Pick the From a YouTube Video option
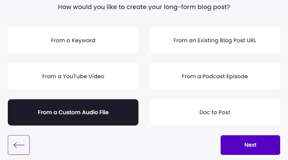 [73, 76]
